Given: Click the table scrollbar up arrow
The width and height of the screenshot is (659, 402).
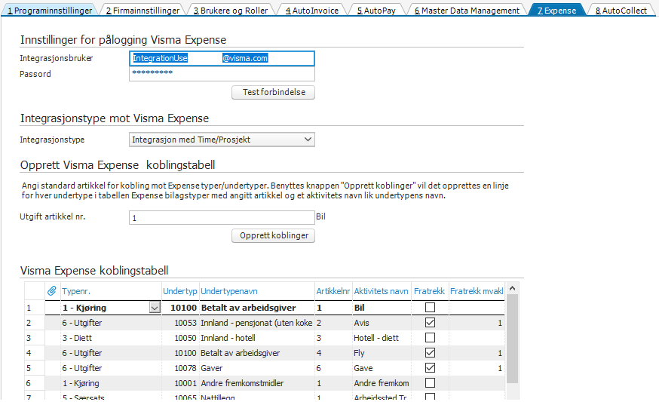Looking at the screenshot, I should coord(512,288).
